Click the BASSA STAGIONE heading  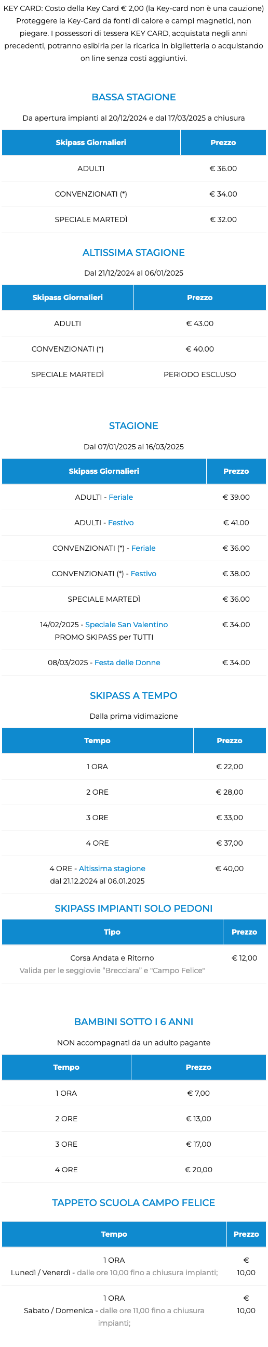133,97
